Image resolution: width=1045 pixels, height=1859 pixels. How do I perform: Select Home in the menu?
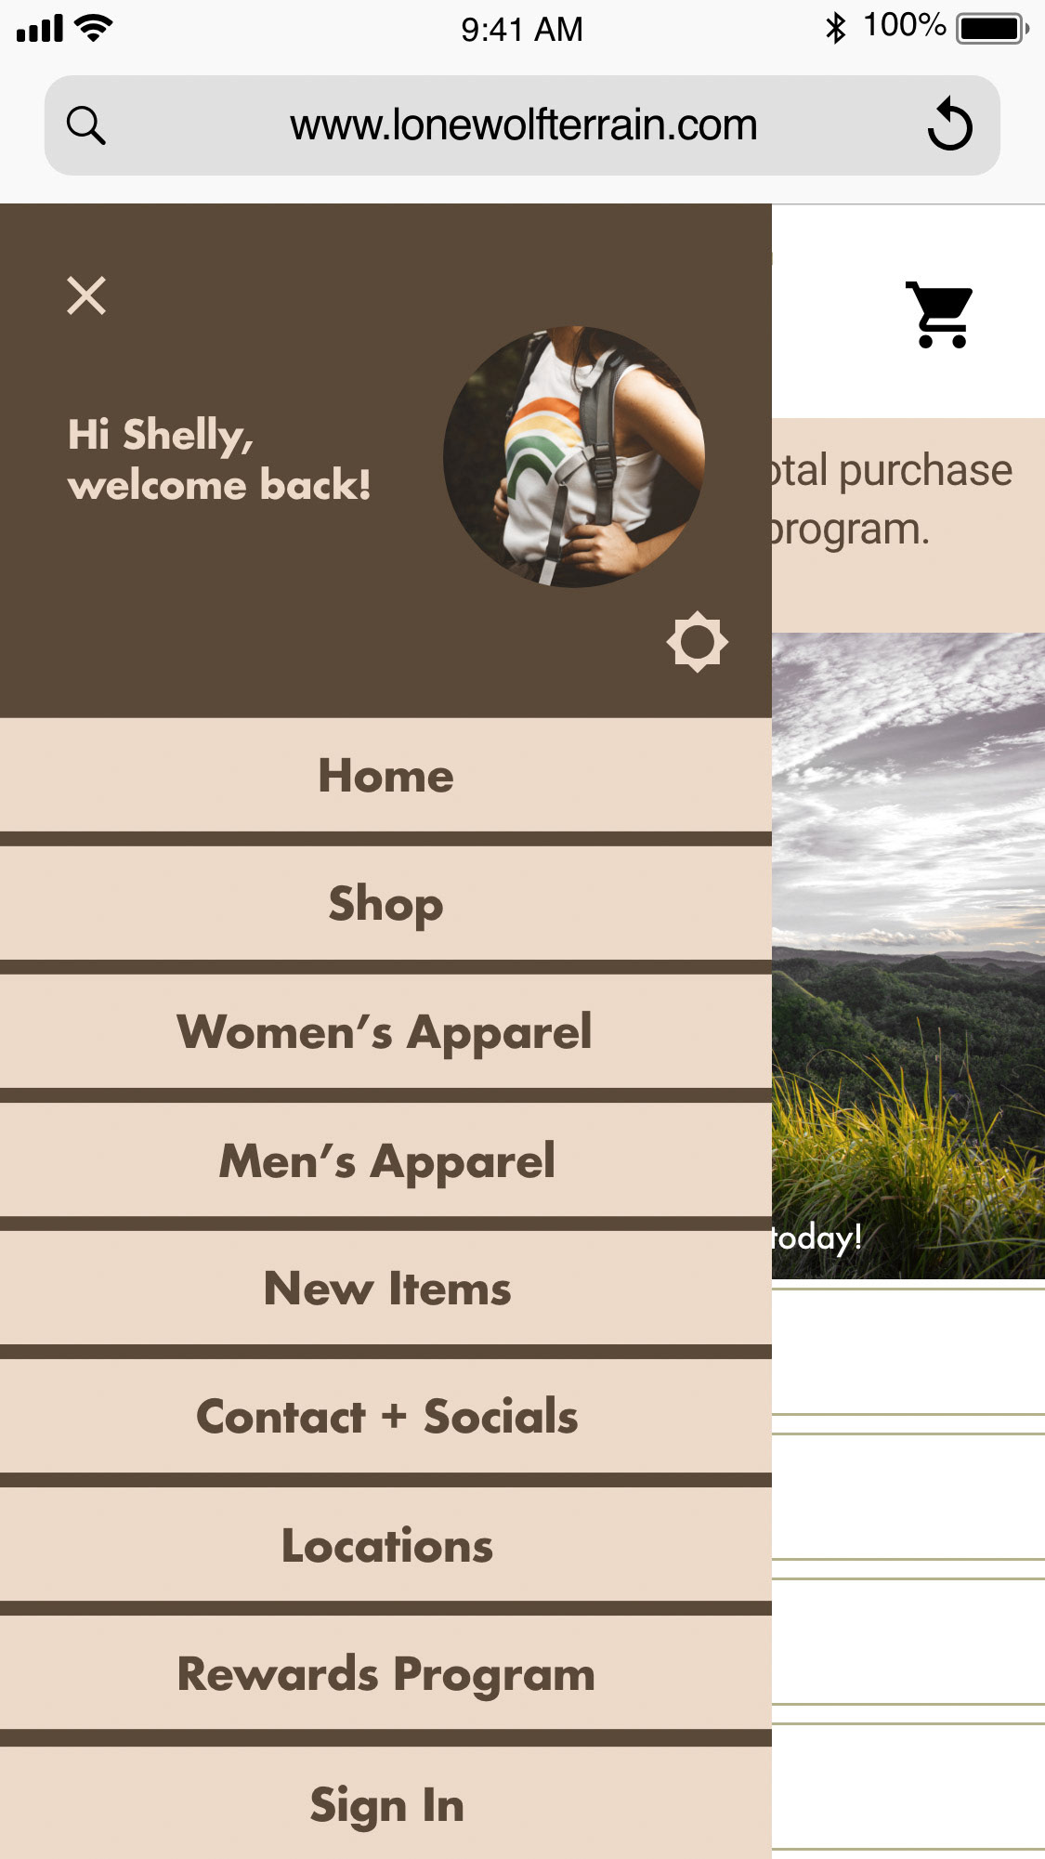click(x=385, y=775)
